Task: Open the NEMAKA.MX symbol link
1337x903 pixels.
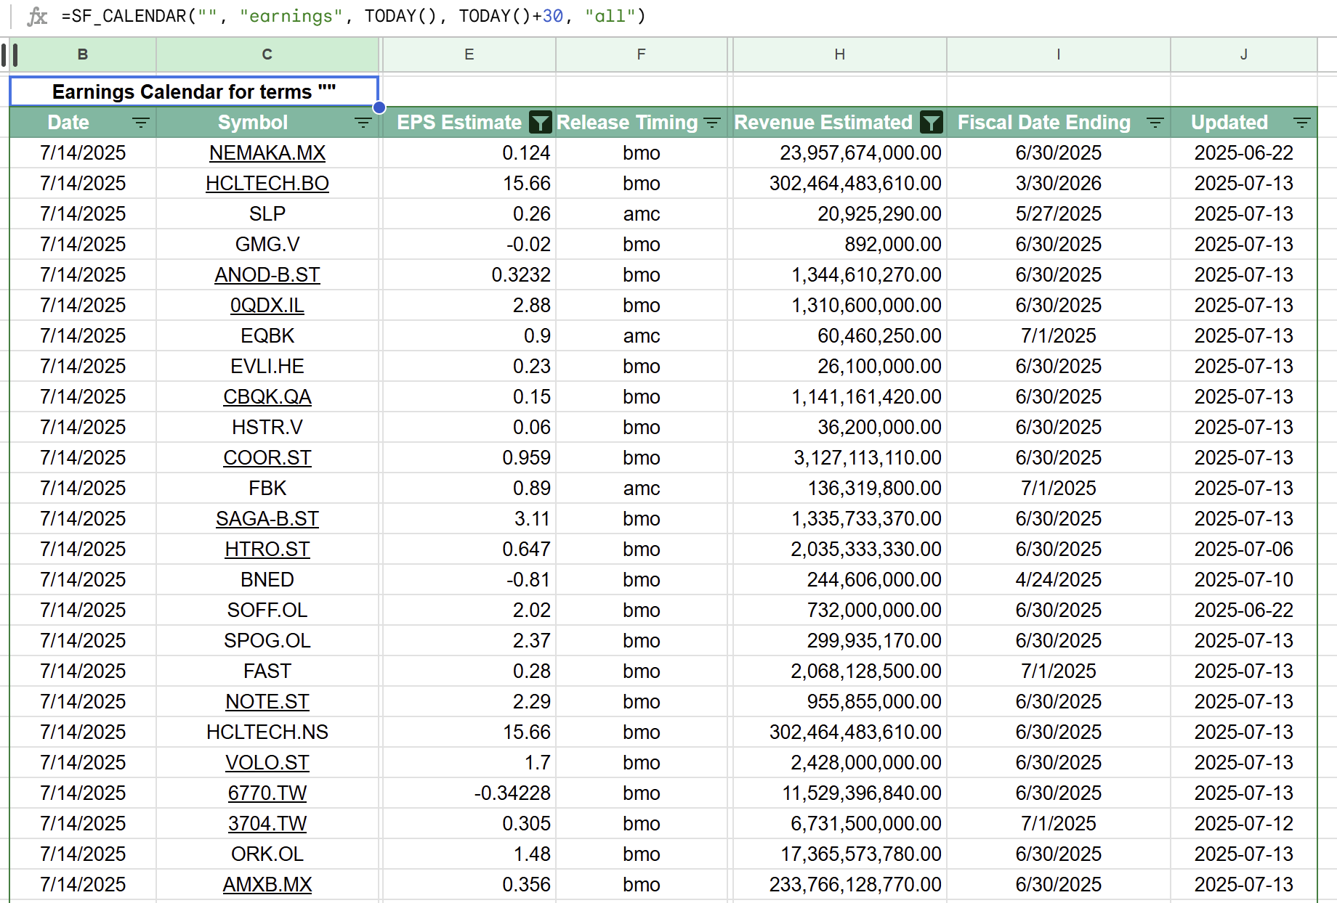Action: tap(267, 153)
